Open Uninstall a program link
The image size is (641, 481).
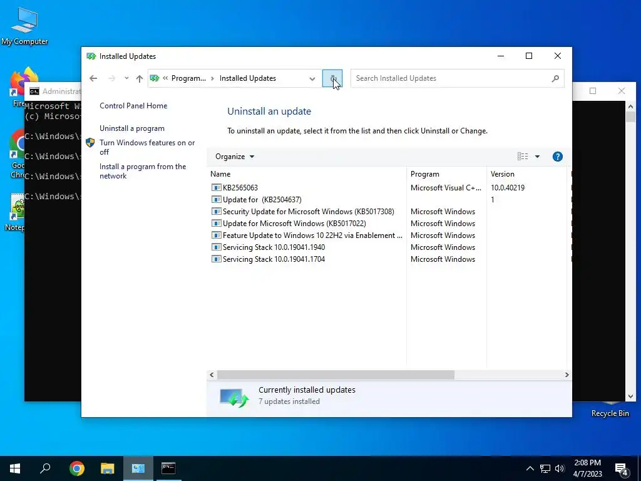[x=132, y=128]
